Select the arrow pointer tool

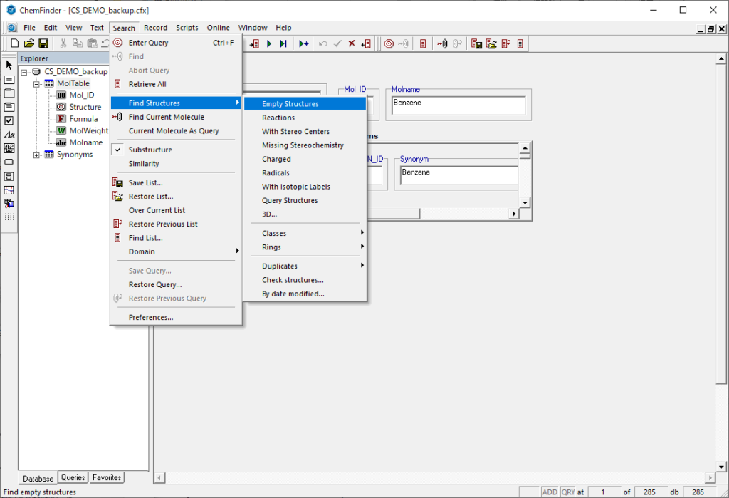pos(9,66)
